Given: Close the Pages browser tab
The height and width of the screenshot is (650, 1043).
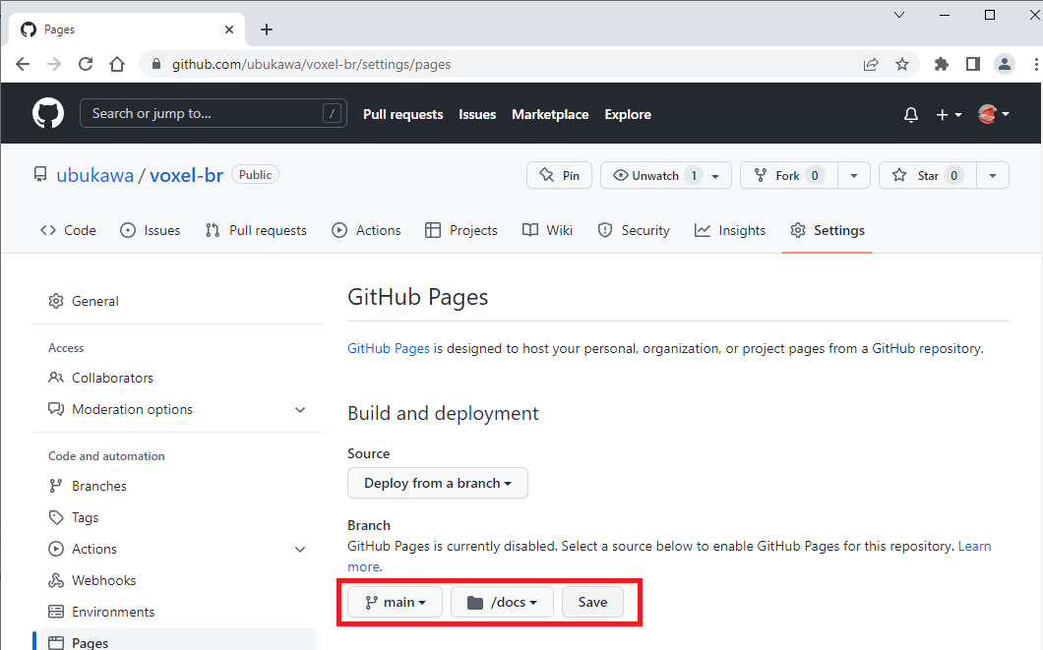Looking at the screenshot, I should 229,30.
